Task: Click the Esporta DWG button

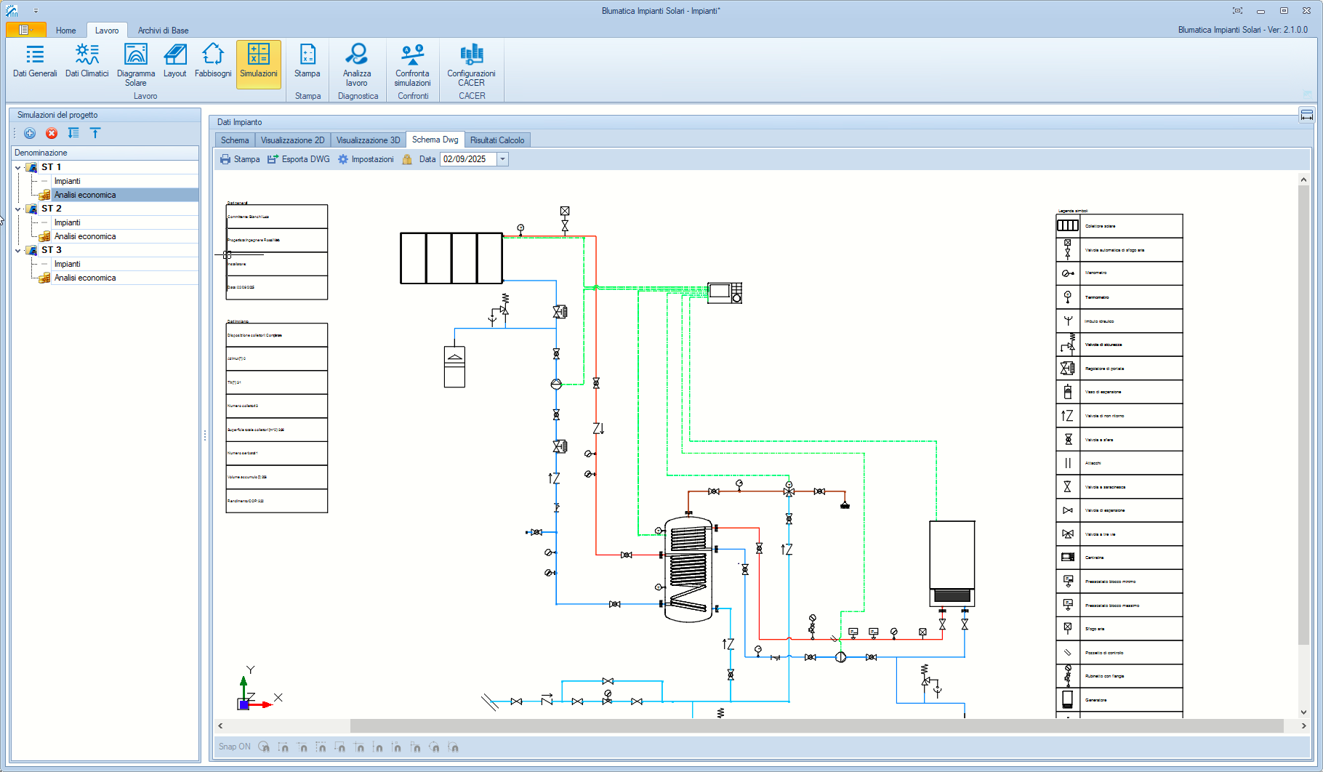Action: 299,159
